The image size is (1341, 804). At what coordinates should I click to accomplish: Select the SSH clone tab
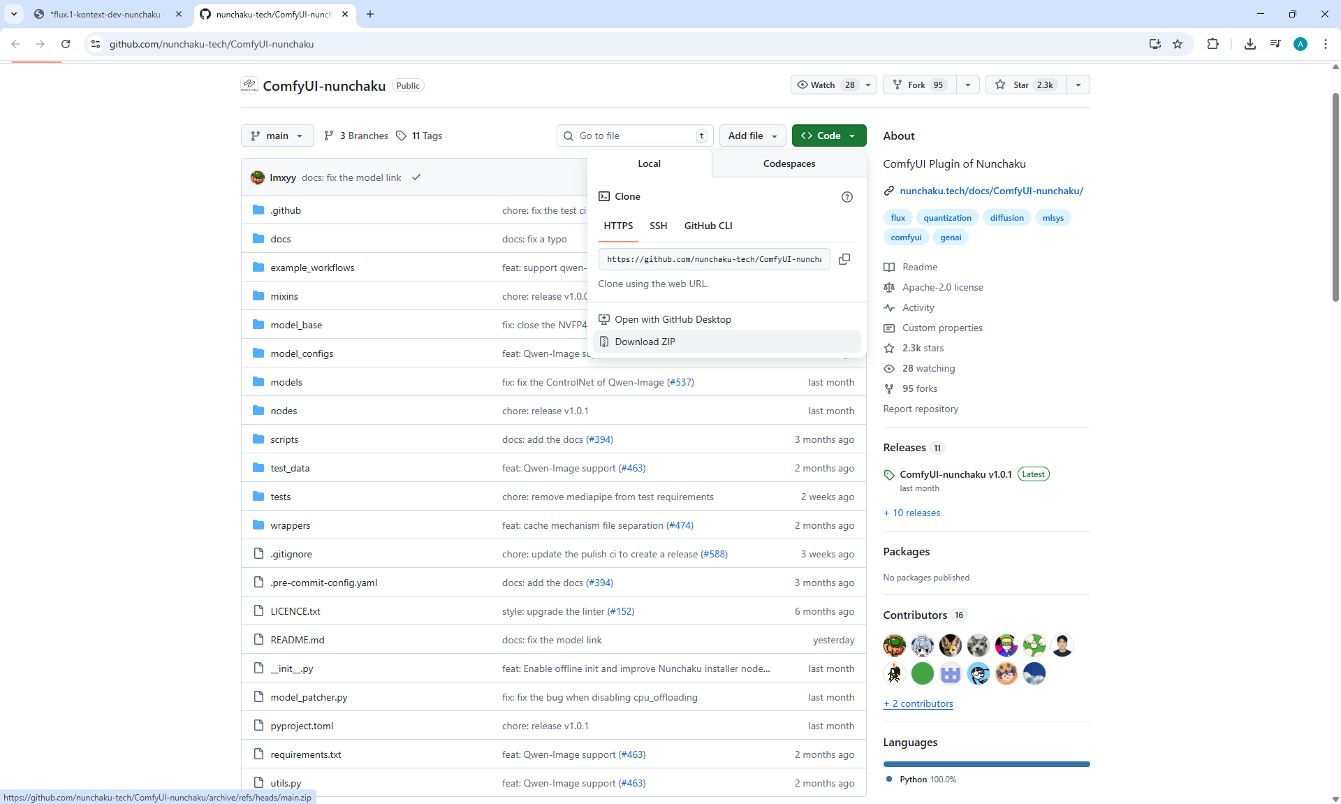[658, 226]
